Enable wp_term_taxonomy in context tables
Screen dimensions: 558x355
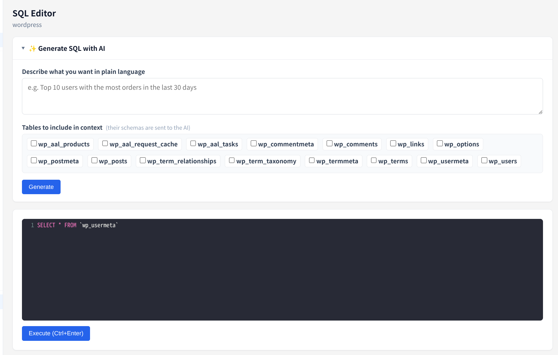point(231,160)
